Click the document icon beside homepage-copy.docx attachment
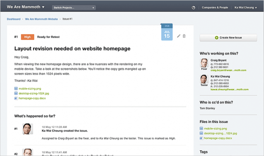Screen dimensions: 264x156 pyautogui.click(x=16, y=98)
